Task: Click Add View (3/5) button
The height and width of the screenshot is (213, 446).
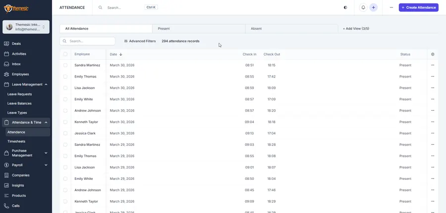Action: pos(356,29)
